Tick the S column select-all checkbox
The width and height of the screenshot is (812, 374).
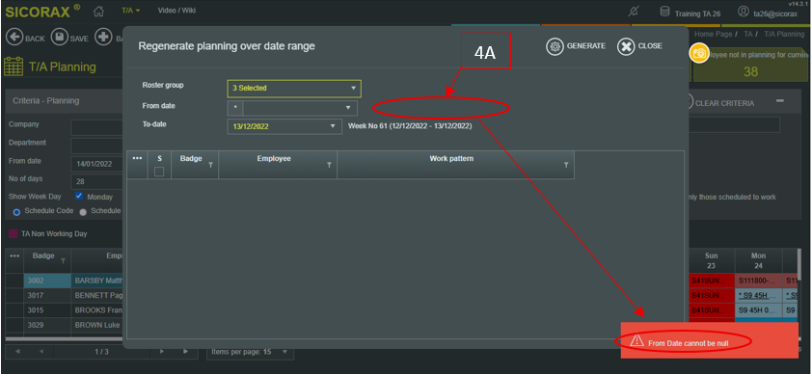click(159, 172)
